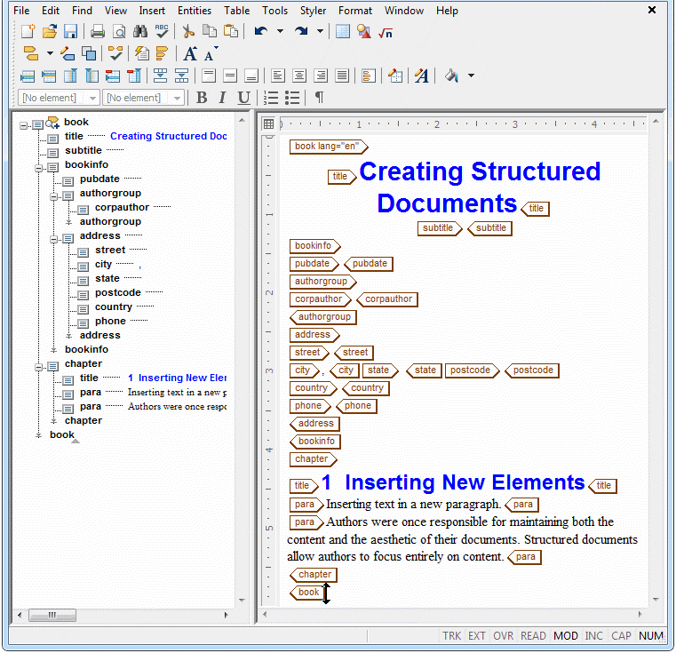Open Print Preview icon
Screen dimensions: 676x653
point(119,31)
